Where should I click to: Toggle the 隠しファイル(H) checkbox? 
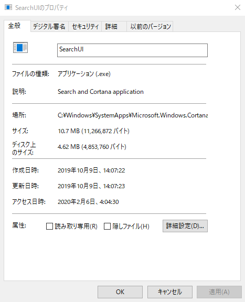click(107, 226)
